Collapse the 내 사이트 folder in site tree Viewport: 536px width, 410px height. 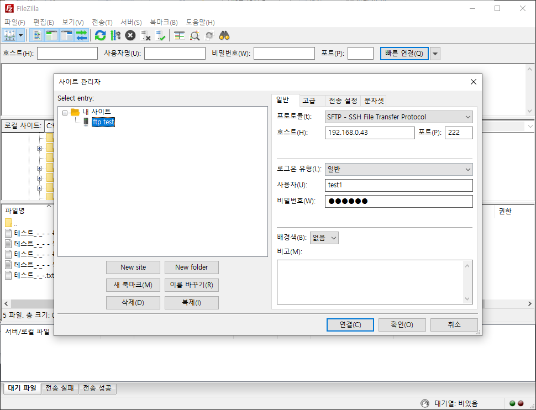pyautogui.click(x=65, y=113)
